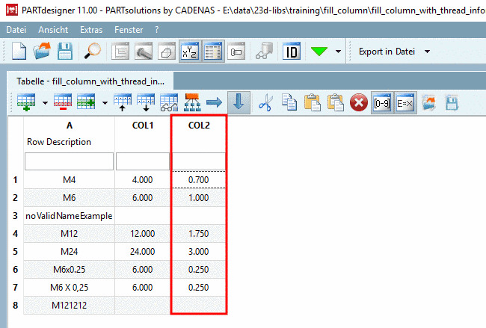Expand the add column dropdown arrow
The image size is (486, 328).
(105, 103)
